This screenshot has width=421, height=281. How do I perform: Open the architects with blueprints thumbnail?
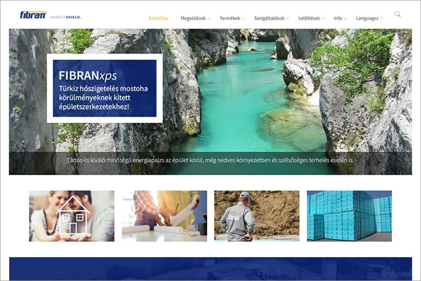[x=164, y=216]
